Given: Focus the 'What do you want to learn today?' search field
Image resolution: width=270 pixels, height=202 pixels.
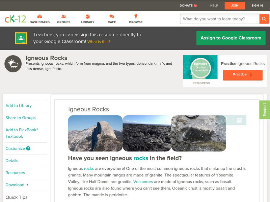Looking at the screenshot, I should pos(220,19).
